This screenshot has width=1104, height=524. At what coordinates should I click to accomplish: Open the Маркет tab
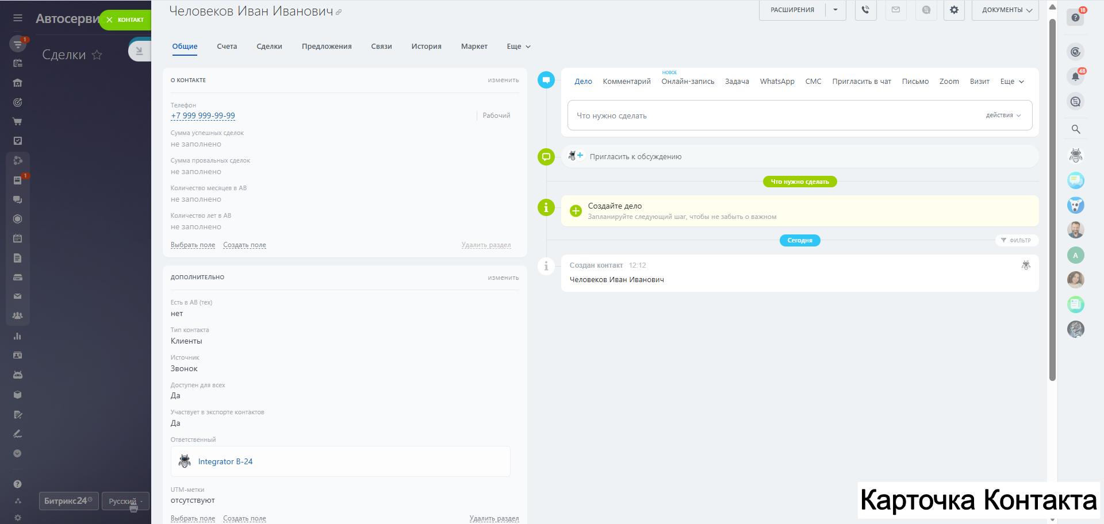[474, 47]
